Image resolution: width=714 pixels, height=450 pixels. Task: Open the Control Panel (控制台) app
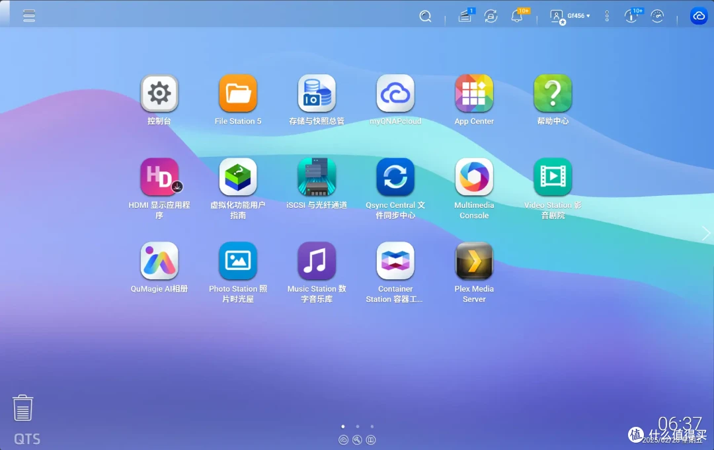pyautogui.click(x=159, y=93)
